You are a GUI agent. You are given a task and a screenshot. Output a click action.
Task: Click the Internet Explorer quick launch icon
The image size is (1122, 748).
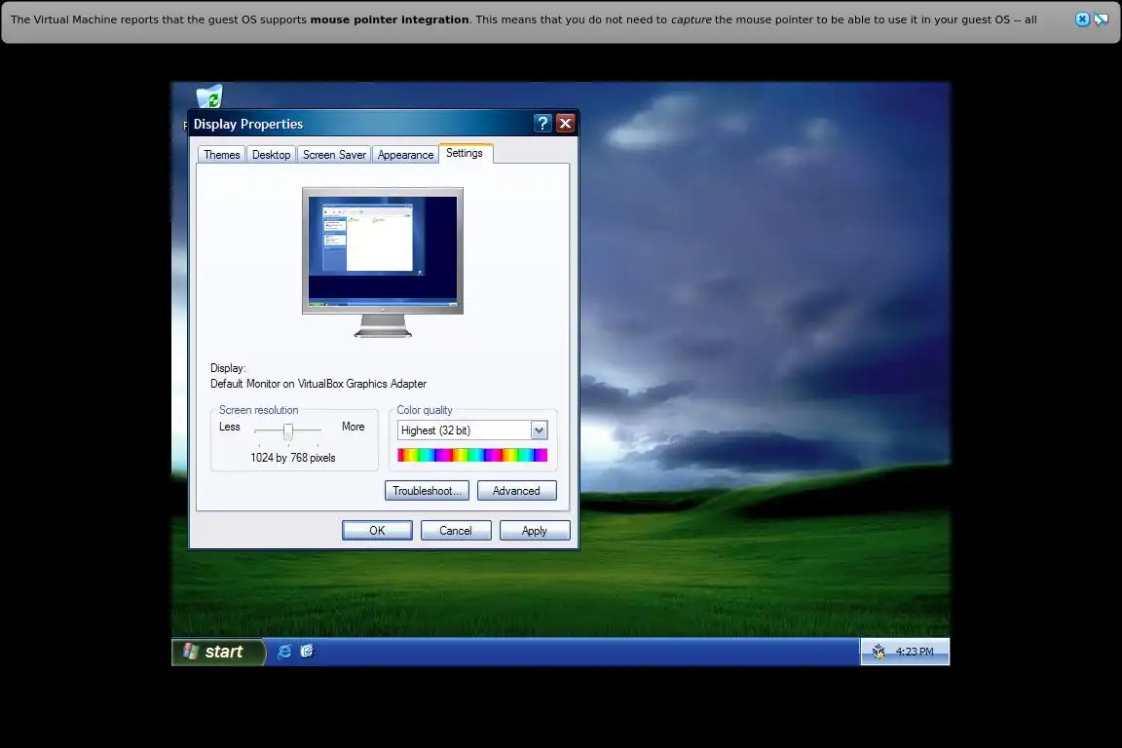284,652
